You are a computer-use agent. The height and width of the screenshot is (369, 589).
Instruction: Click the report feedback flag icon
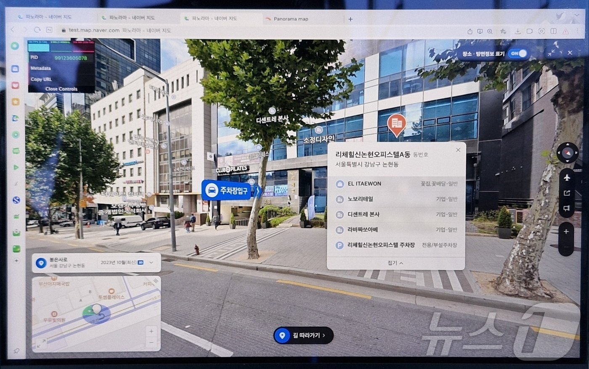567,208
